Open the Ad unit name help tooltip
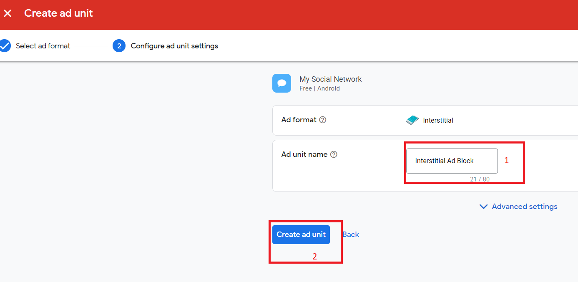This screenshot has width=578, height=282. pyautogui.click(x=334, y=154)
